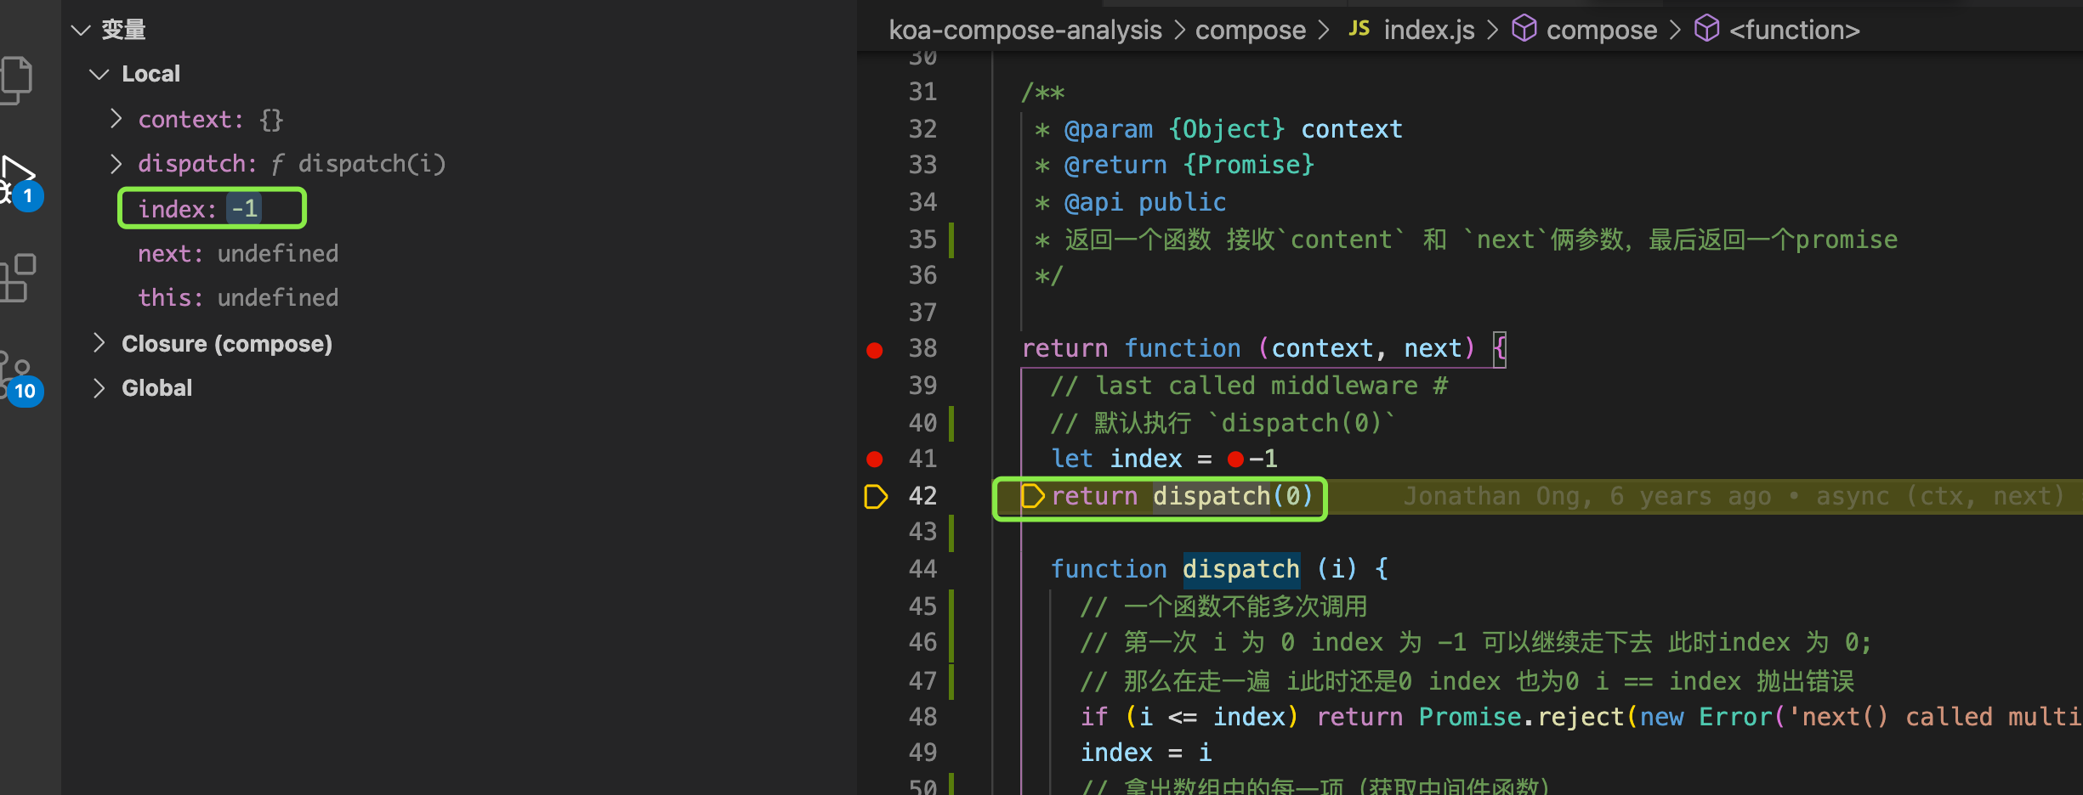Image resolution: width=2083 pixels, height=795 pixels.
Task: Click '@api public' comment on line 34
Action: pos(1144,202)
